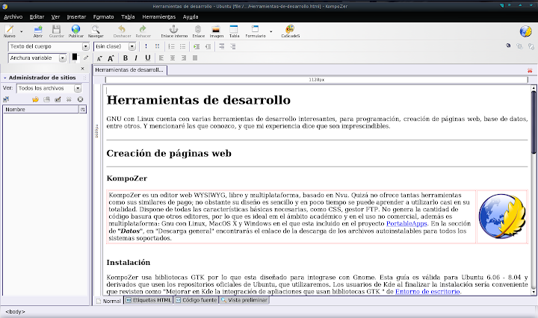Open the Editar menu
The image size is (538, 318).
pyautogui.click(x=37, y=16)
